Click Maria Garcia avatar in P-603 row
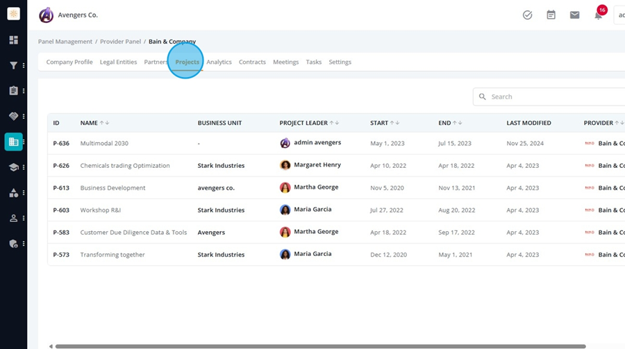This screenshot has height=349, width=625. pyautogui.click(x=285, y=210)
